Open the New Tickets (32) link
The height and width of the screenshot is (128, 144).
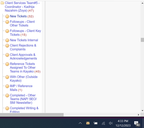point(22,16)
